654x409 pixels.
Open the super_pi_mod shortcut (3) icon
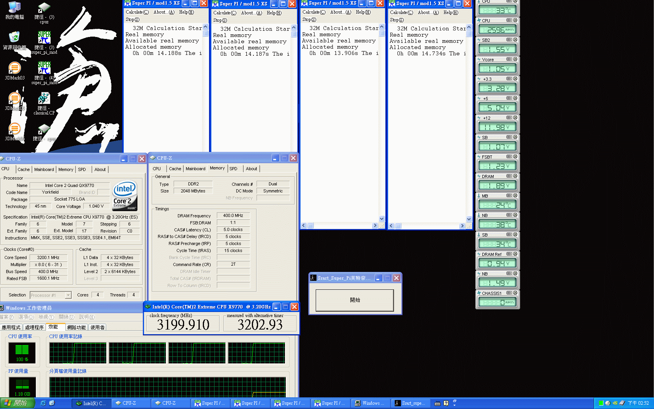(44, 43)
